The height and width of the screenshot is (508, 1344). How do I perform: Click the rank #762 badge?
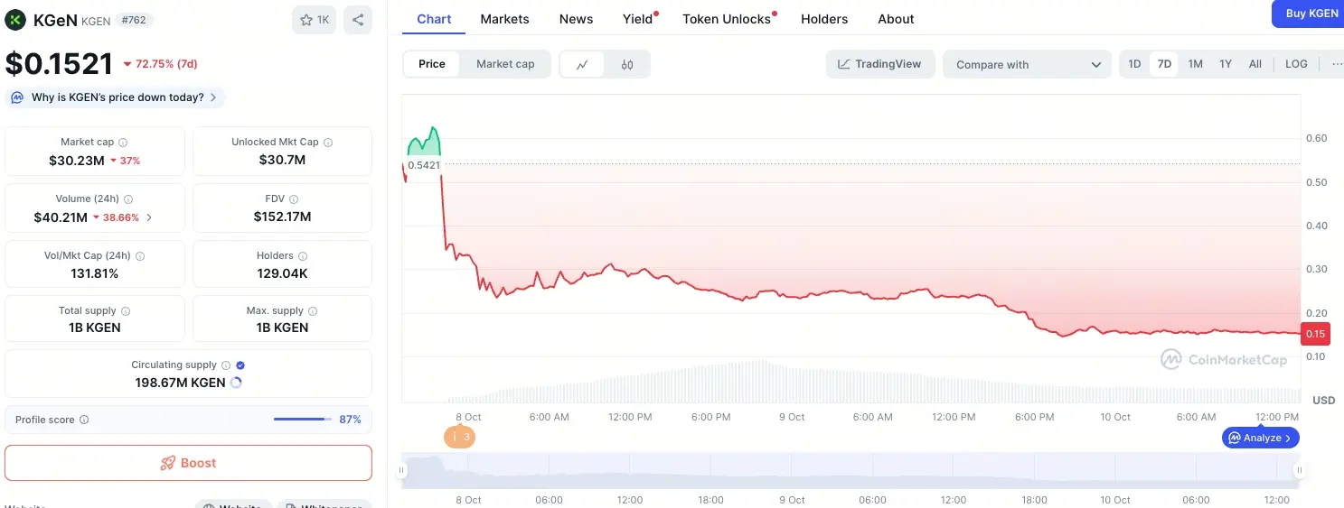133,20
